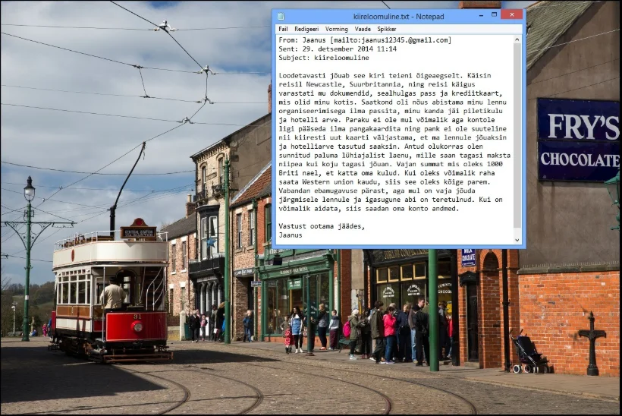622x416 pixels.
Task: Open the Redigeeri menu
Action: click(x=306, y=29)
